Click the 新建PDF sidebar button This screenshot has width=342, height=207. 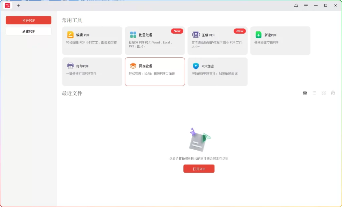pyautogui.click(x=28, y=31)
